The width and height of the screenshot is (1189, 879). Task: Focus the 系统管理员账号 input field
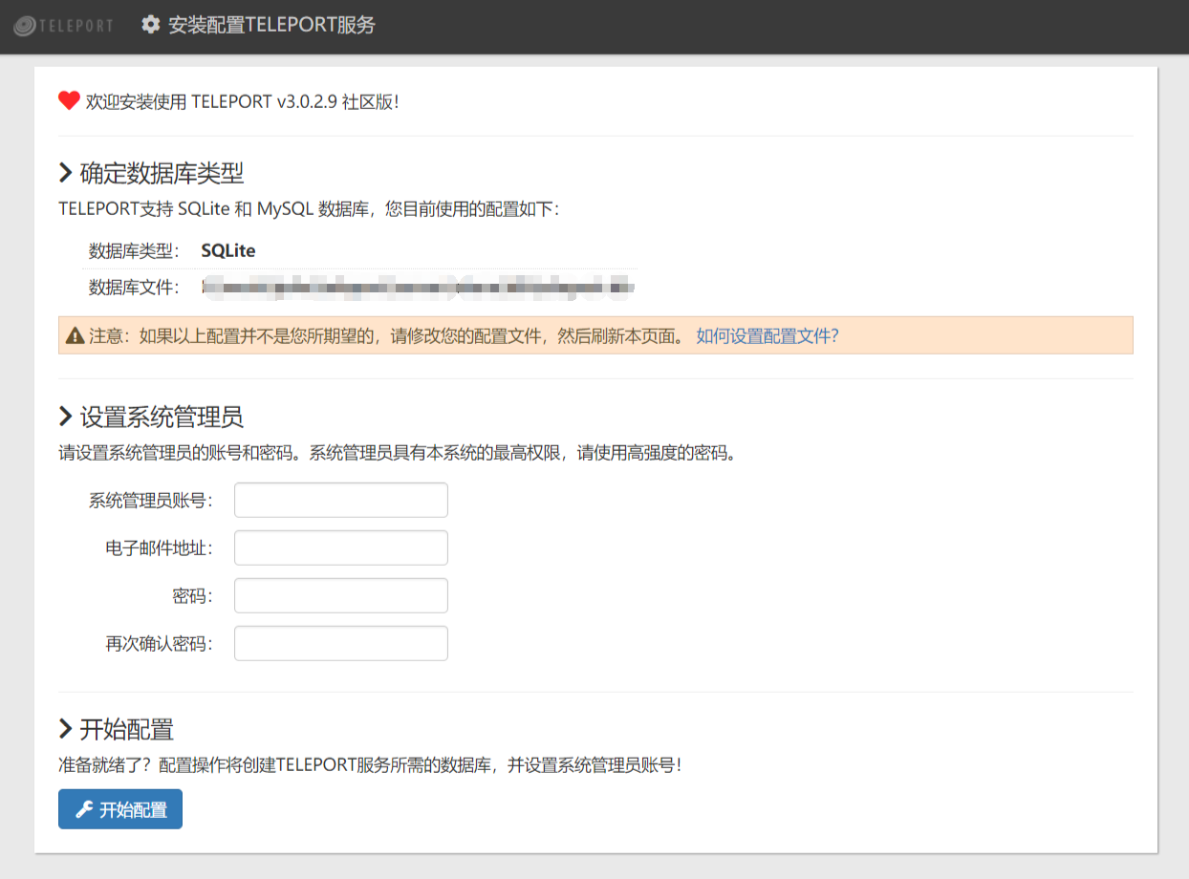click(341, 500)
